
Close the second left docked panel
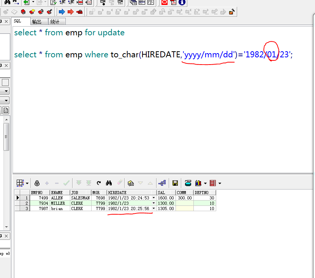tap(6, 65)
